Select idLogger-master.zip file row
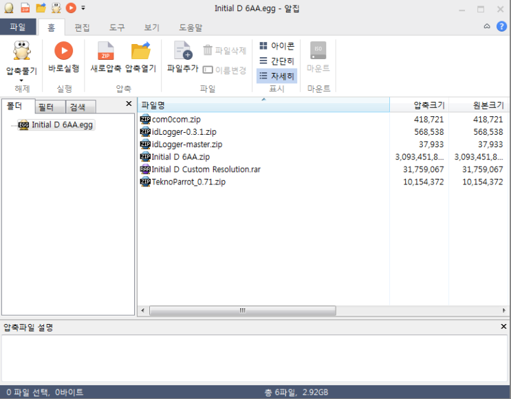Screen dimensions: 511x399 coord(322,144)
